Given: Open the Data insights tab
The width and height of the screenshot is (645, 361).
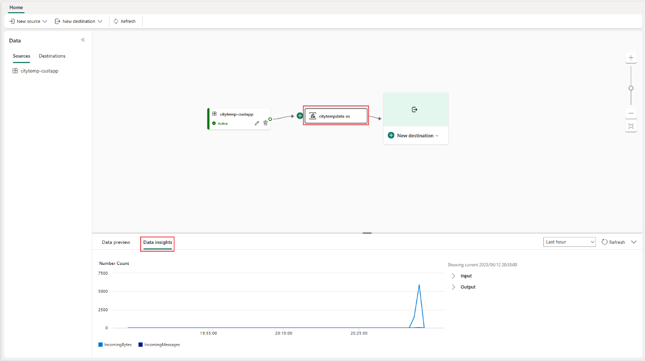Looking at the screenshot, I should 157,242.
